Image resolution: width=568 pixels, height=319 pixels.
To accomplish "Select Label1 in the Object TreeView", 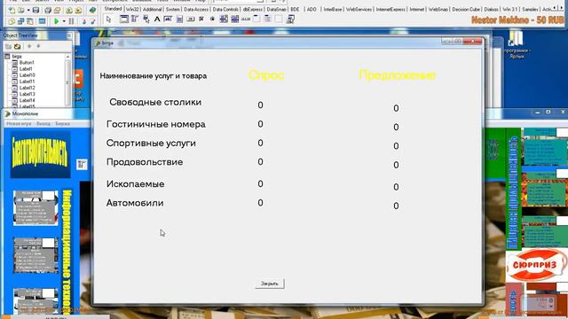I will click(26, 69).
